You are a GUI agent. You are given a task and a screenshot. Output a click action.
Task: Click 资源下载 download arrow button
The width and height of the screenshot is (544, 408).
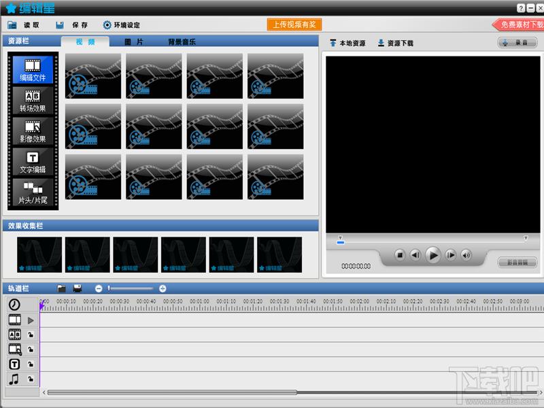point(396,43)
